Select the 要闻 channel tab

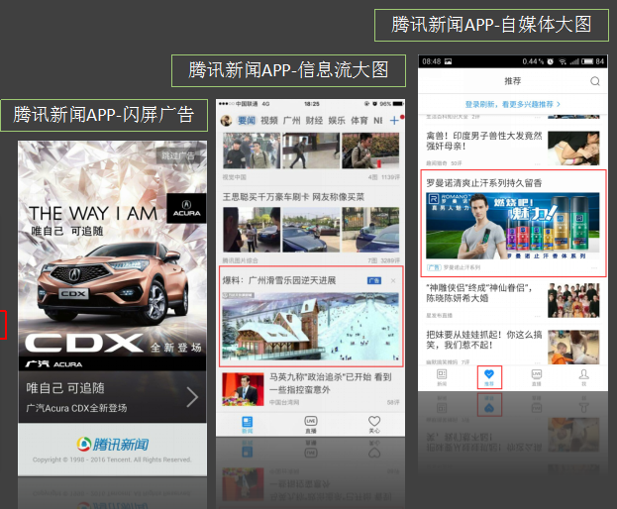pyautogui.click(x=247, y=121)
